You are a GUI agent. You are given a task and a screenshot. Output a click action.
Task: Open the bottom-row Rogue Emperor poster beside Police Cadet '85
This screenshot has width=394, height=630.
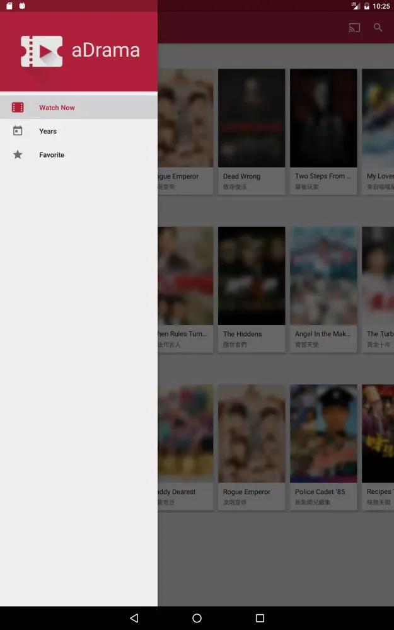(252, 433)
